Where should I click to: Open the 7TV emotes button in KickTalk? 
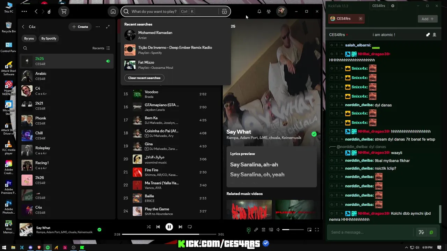[422, 233]
